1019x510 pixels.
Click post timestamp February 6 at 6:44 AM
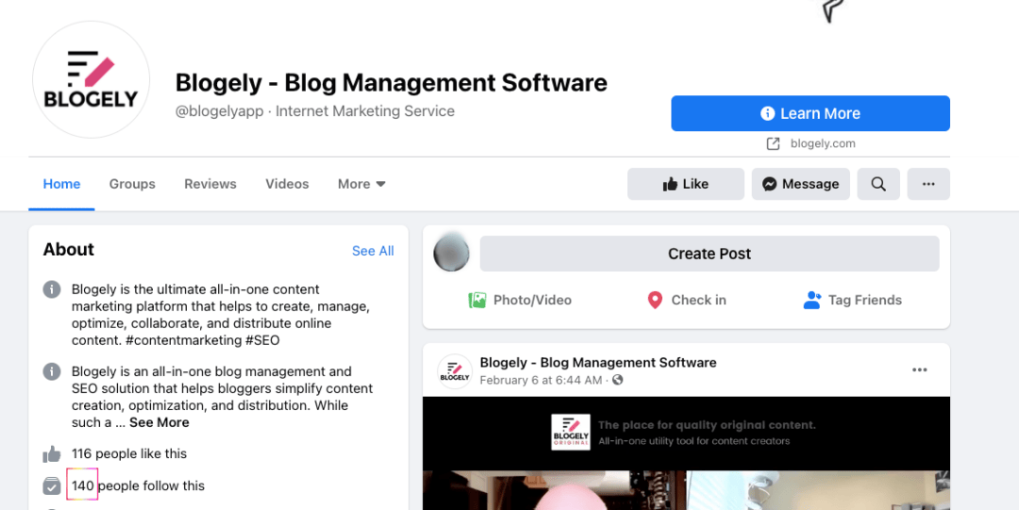click(541, 380)
